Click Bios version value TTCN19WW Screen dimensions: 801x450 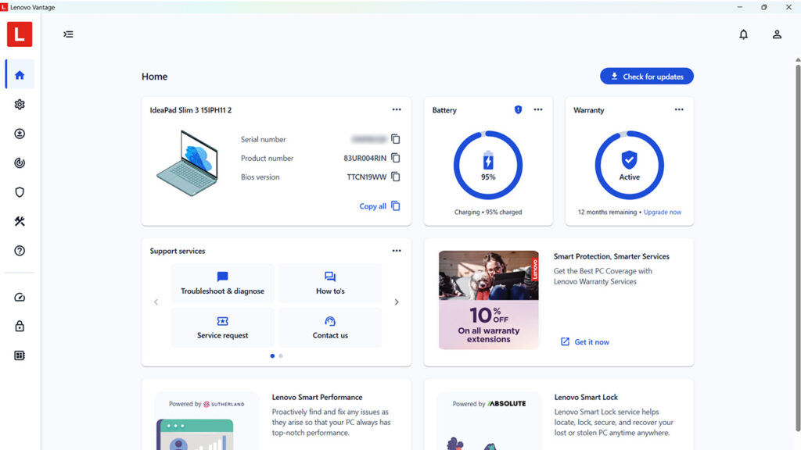pyautogui.click(x=367, y=177)
